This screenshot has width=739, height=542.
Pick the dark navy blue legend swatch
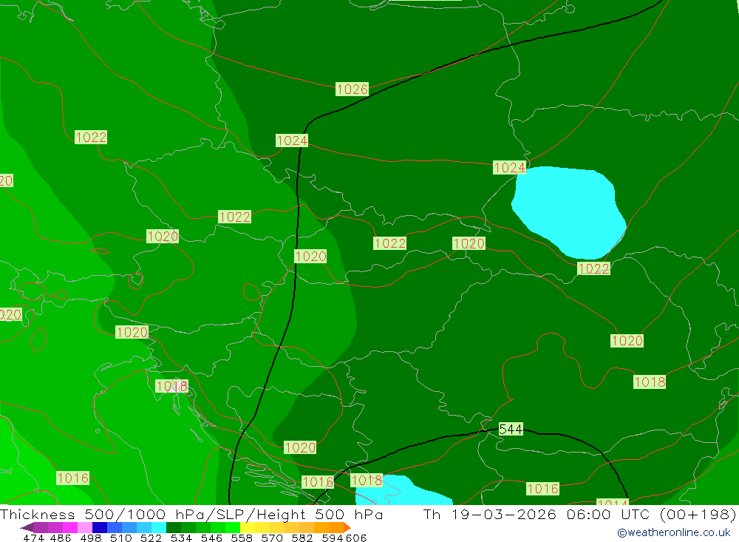pyautogui.click(x=98, y=527)
